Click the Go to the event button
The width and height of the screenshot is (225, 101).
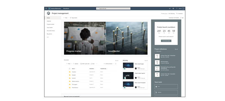(166, 41)
